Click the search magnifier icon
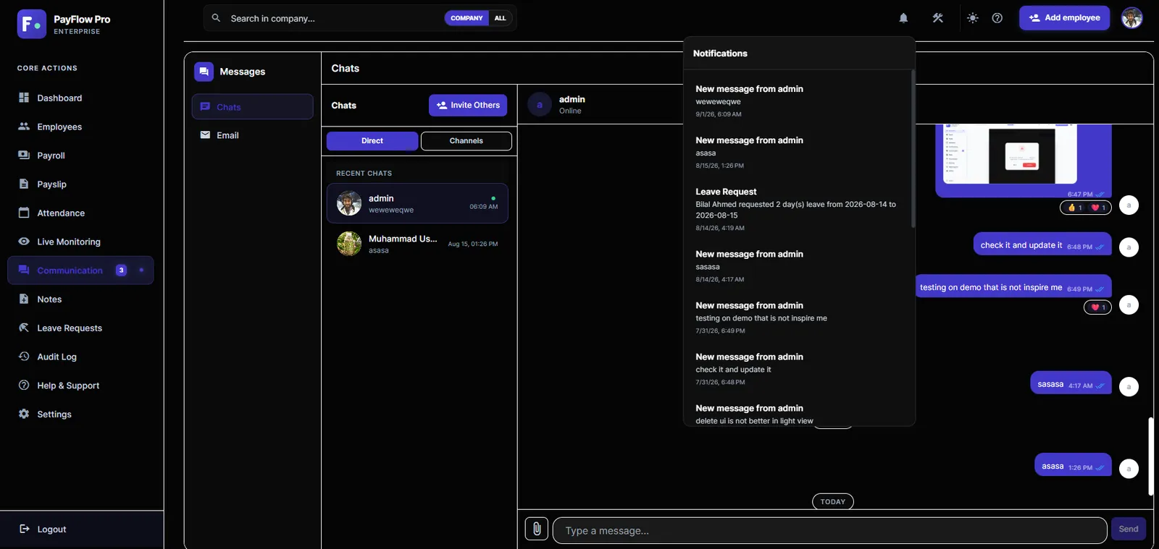1159x549 pixels. click(216, 18)
